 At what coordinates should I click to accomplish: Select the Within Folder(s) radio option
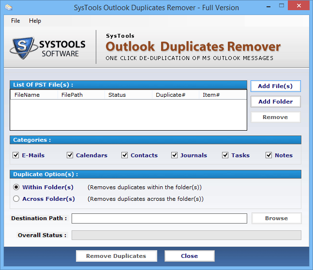coord(16,187)
